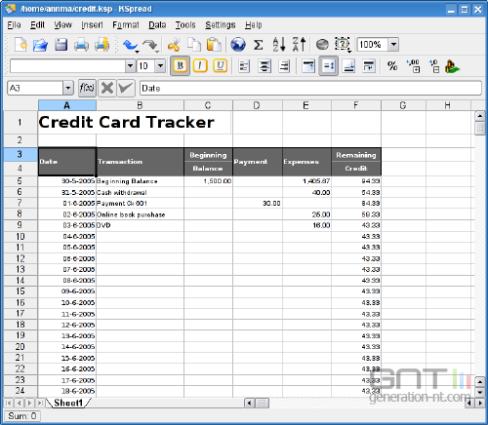Select the Sheet1 tab
The width and height of the screenshot is (488, 425).
pyautogui.click(x=68, y=403)
